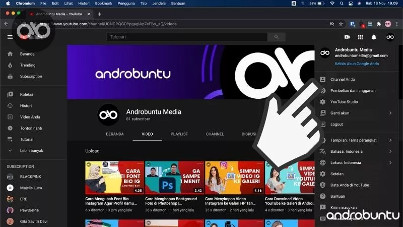Open the macOS Apple menu
Screen dimensions: 403x227
[8, 4]
